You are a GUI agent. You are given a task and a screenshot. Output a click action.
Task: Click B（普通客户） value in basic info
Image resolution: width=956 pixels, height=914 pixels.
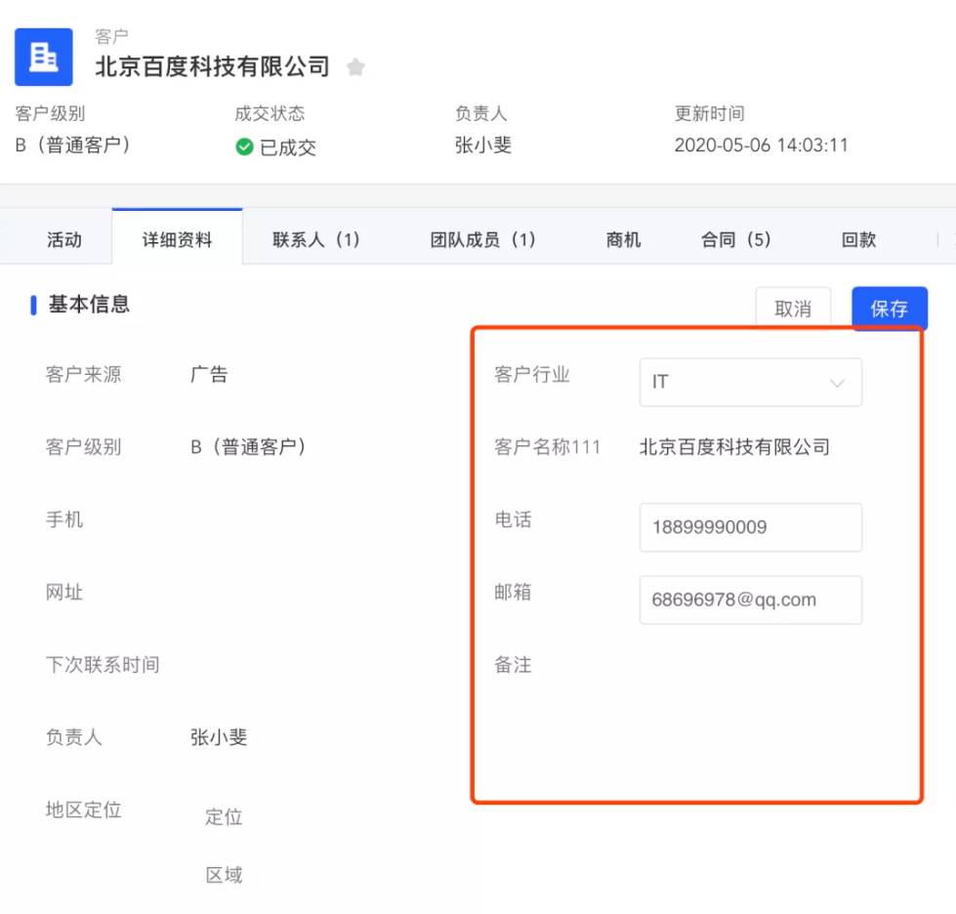click(x=248, y=447)
